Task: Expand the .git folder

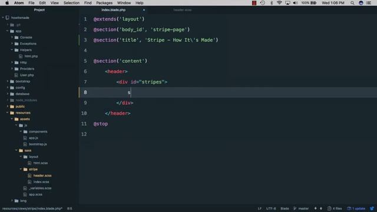Action: tap(8, 25)
